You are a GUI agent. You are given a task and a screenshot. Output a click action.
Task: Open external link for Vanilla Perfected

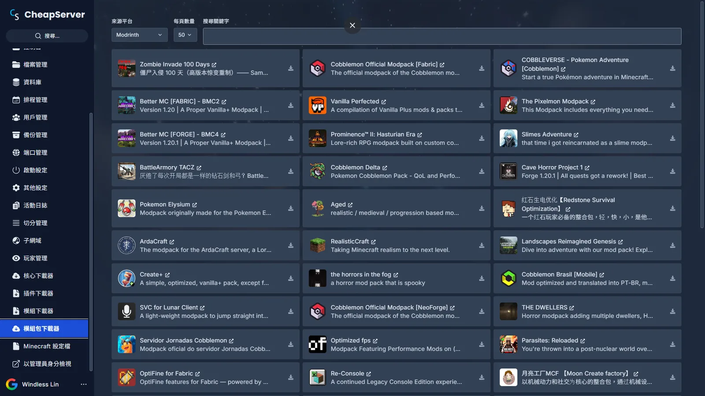[x=383, y=102]
